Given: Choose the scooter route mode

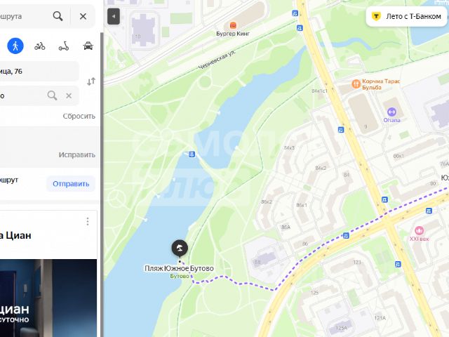Looking at the screenshot, I should [x=64, y=46].
